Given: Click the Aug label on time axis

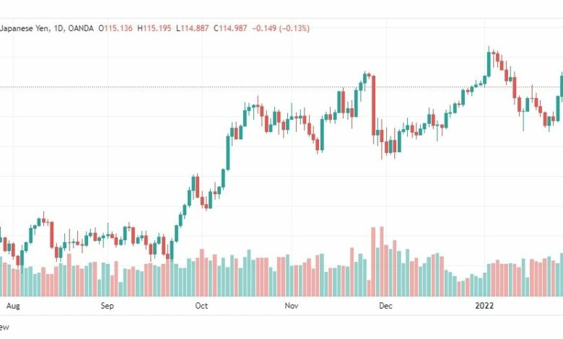Looking at the screenshot, I should (x=13, y=306).
